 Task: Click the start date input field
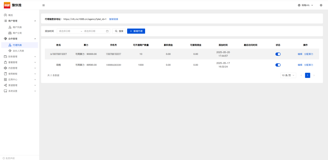pyautogui.click(x=68, y=31)
